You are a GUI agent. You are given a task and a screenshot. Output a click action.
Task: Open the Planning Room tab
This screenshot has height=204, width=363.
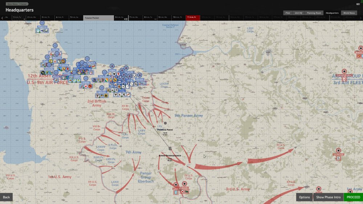314,13
